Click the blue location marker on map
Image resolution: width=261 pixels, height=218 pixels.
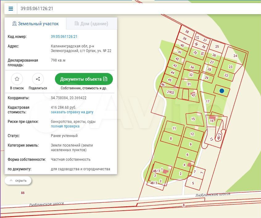click(x=222, y=91)
